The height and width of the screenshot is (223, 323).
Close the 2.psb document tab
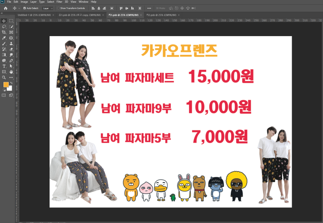[179, 15]
